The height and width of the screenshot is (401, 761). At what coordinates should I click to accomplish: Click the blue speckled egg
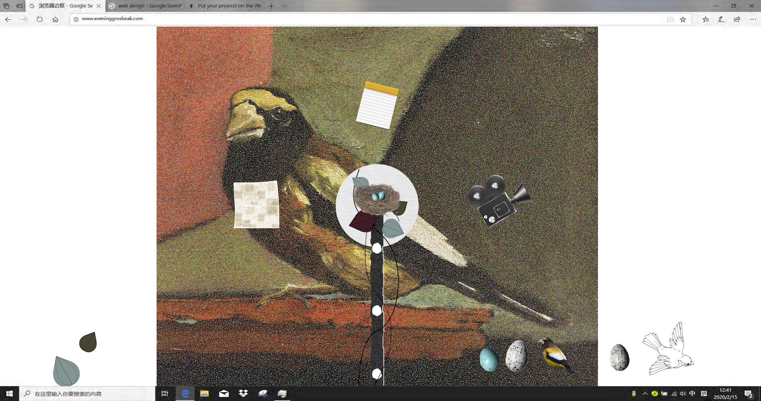[489, 359]
